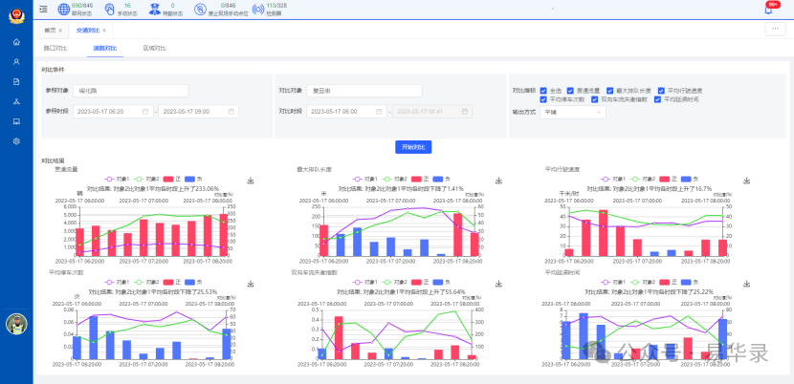Switch to the 路口对比 tab
Screen dimensions: 794x384
55,48
